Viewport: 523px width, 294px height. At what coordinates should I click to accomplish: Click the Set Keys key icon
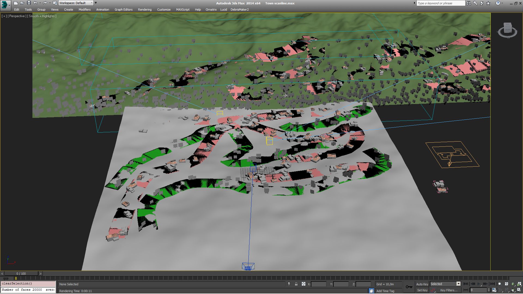(x=409, y=287)
